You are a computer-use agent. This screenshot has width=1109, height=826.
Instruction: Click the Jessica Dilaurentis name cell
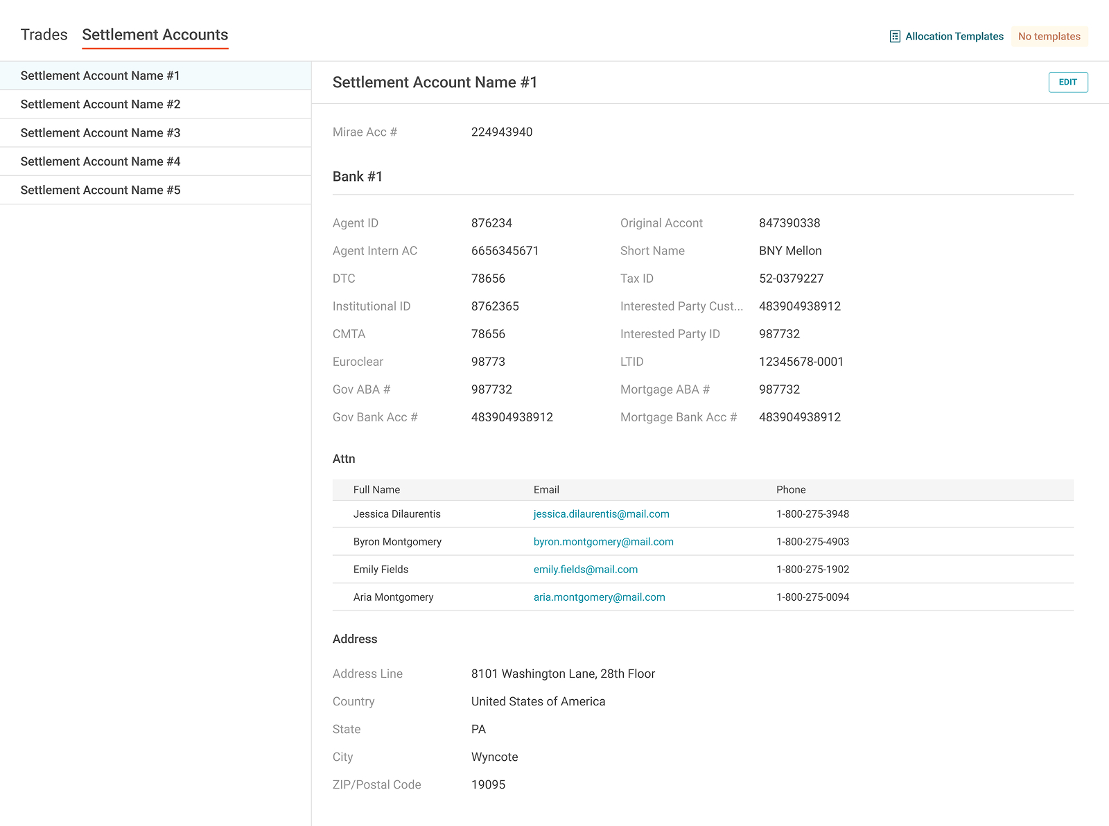397,514
